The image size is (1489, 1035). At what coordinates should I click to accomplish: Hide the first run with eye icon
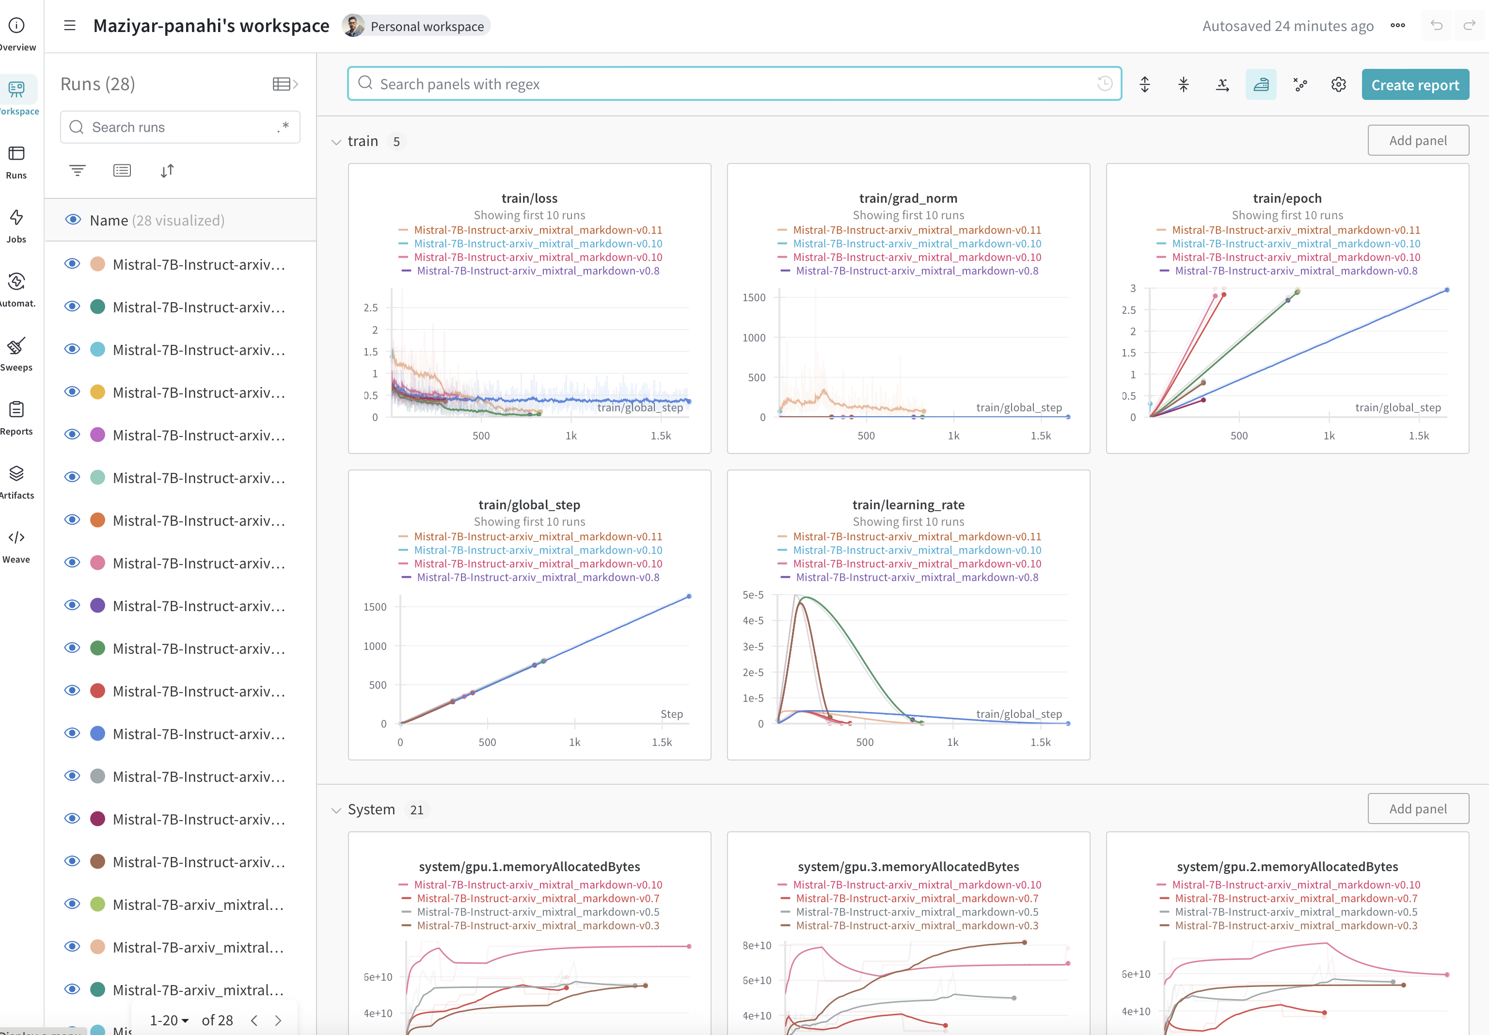[x=73, y=264]
